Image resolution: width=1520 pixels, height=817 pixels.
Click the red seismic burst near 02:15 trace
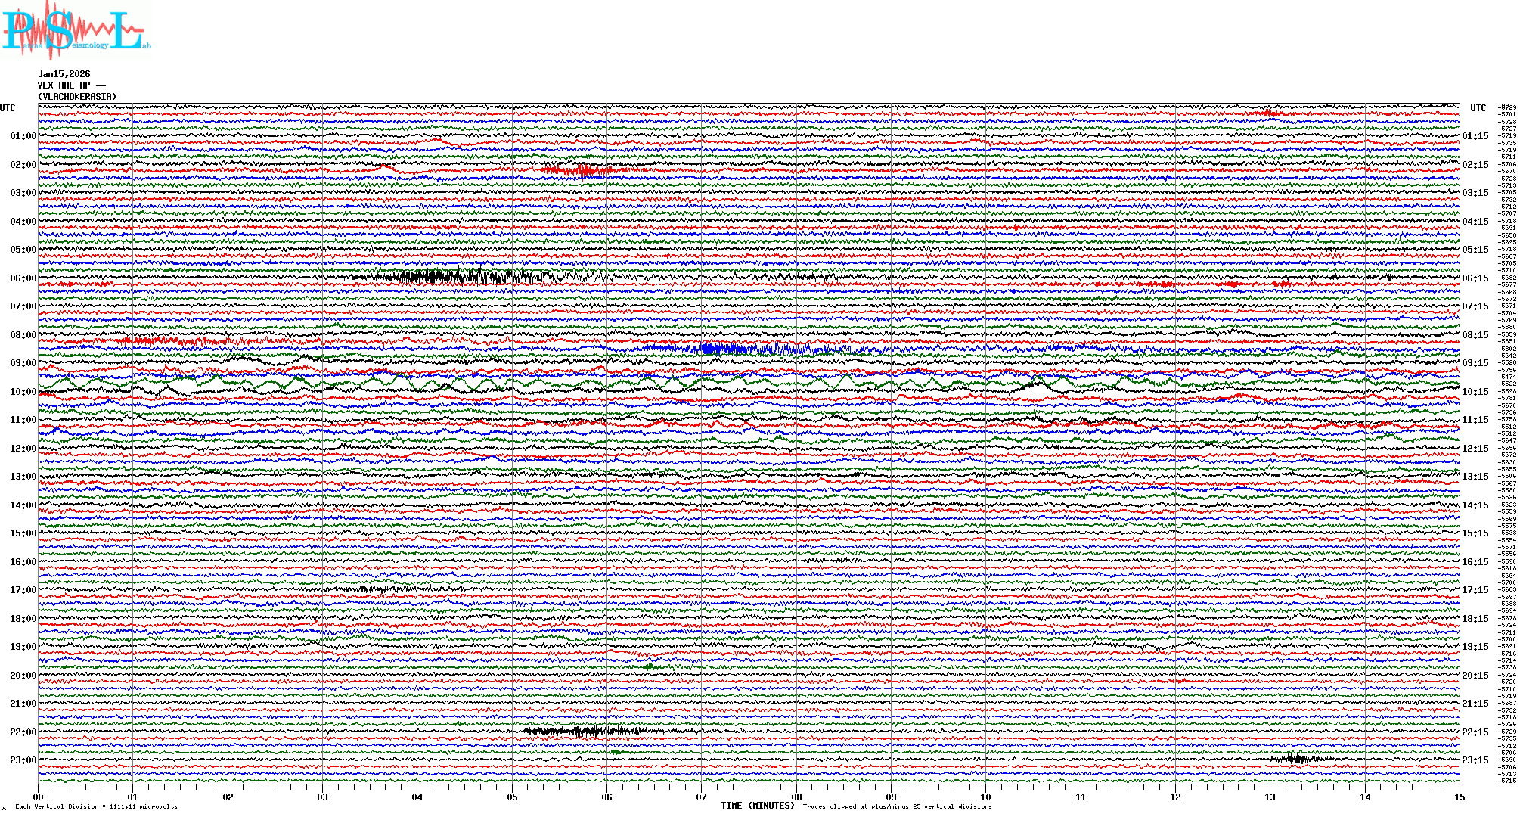pyautogui.click(x=582, y=171)
